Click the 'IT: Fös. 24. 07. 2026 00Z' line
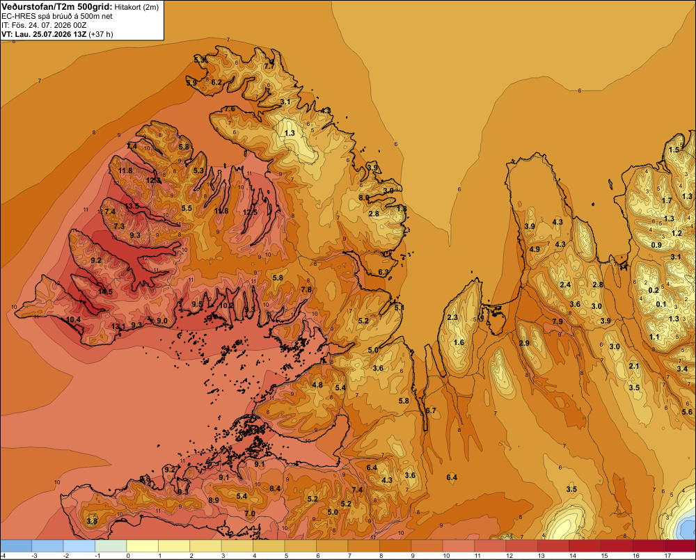The width and height of the screenshot is (696, 560). pos(44,25)
